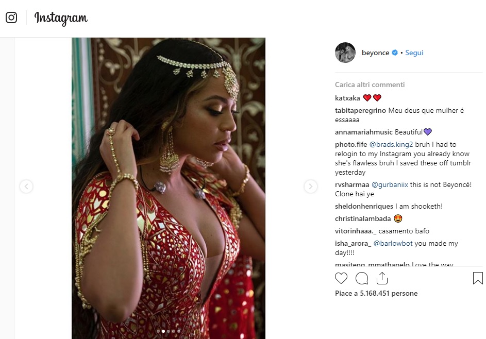Open beyonce profile avatar
The height and width of the screenshot is (339, 486).
click(345, 53)
